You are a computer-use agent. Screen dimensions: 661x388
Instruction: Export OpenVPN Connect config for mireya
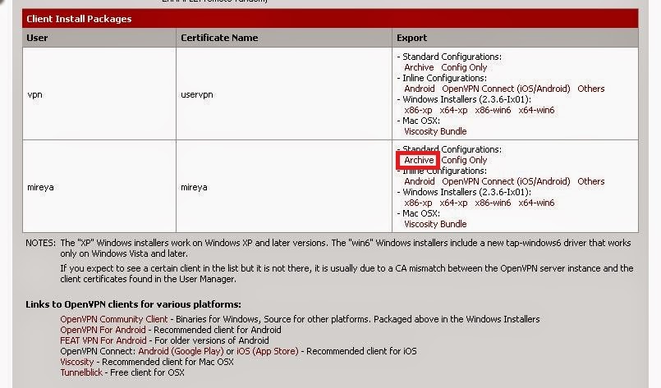[x=506, y=181]
